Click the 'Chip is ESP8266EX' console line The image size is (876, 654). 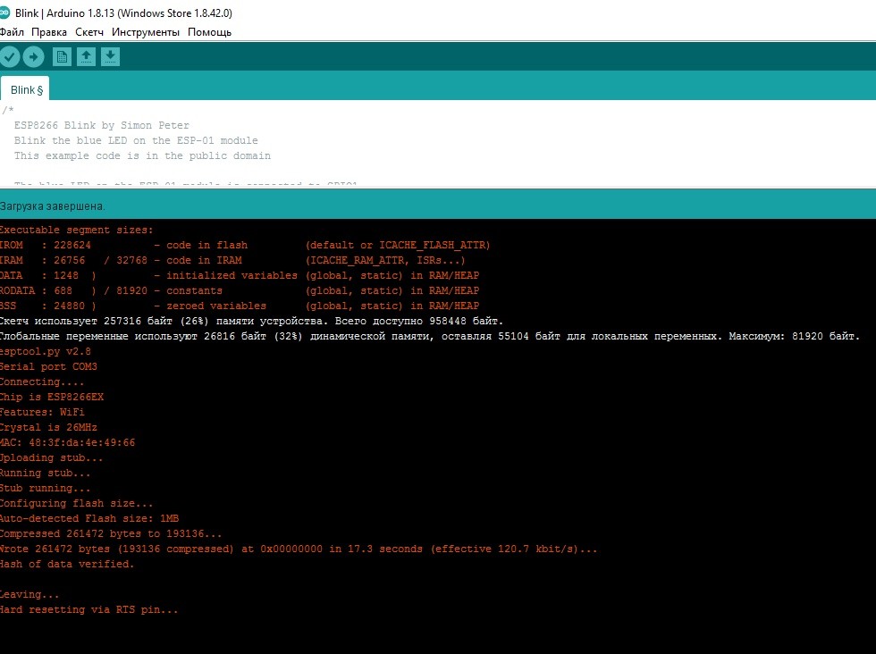click(52, 397)
